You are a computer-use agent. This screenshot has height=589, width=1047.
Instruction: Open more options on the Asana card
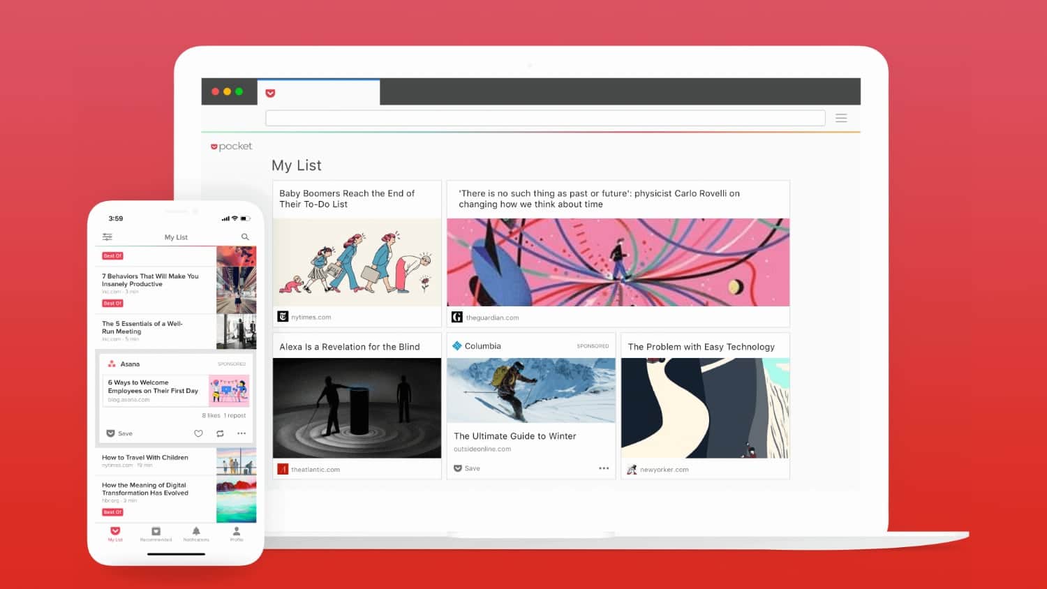tap(242, 433)
